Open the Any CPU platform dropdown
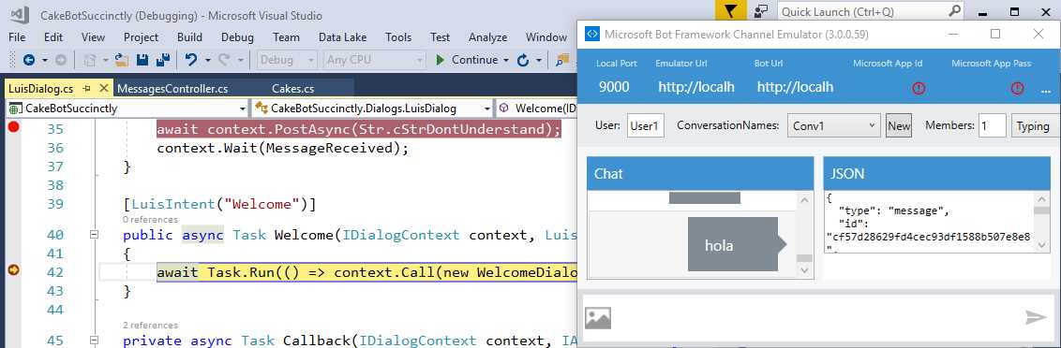 point(374,60)
